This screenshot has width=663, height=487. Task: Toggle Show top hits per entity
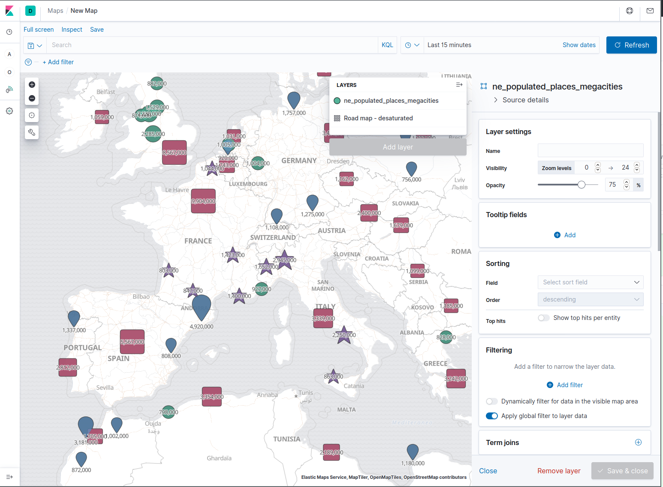[544, 318]
